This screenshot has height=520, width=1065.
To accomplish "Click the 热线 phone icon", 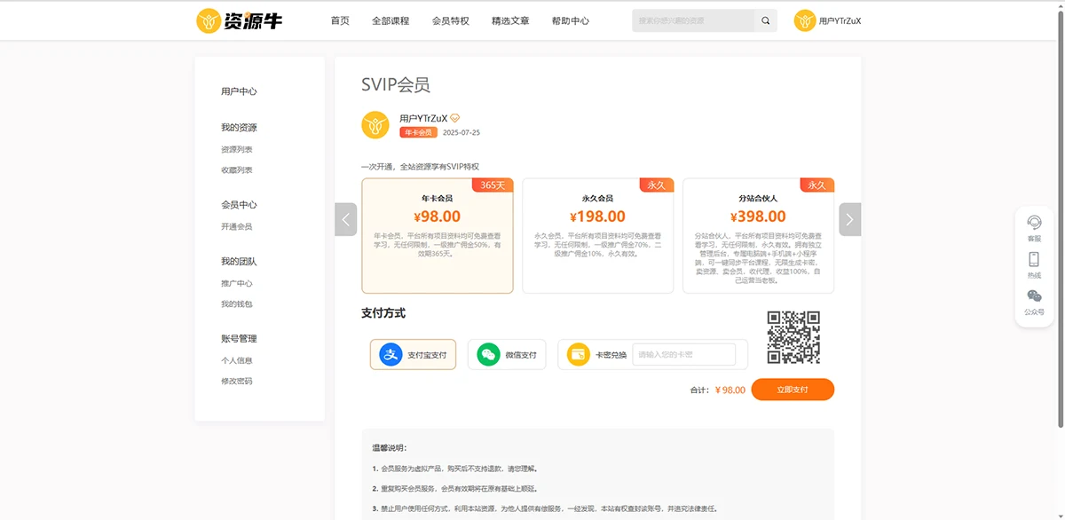I will [x=1034, y=264].
